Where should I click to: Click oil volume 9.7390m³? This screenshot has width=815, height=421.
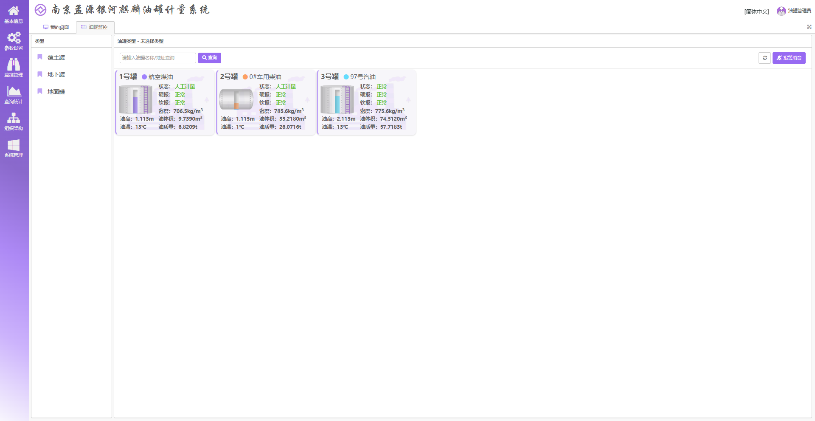pyautogui.click(x=191, y=119)
